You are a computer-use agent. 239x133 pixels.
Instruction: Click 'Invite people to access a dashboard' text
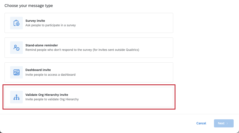pos(50,75)
